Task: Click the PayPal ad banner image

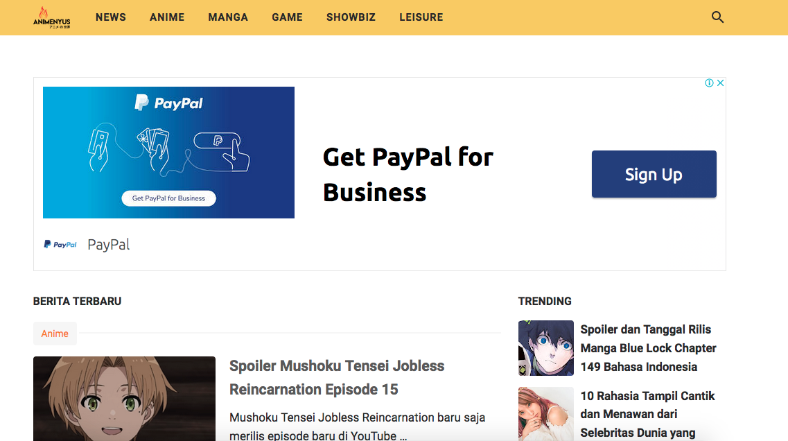Action: point(168,153)
